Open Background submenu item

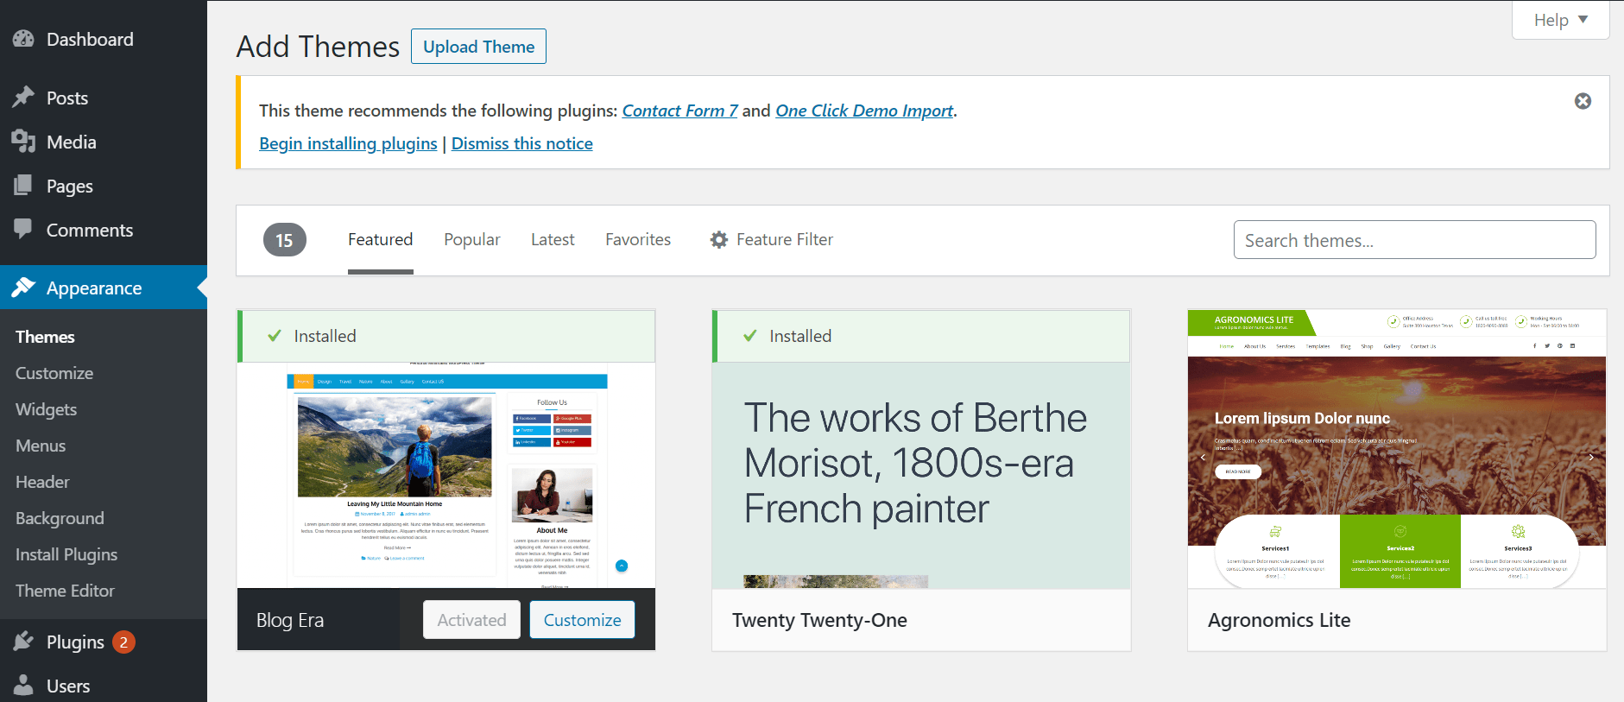[x=60, y=518]
